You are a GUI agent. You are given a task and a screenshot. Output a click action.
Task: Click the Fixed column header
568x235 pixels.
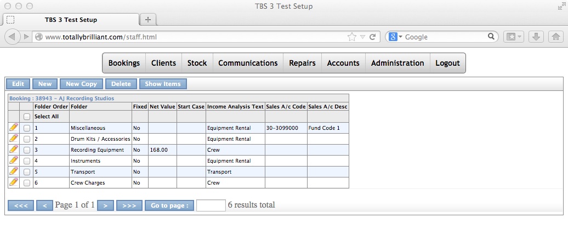[x=140, y=106]
